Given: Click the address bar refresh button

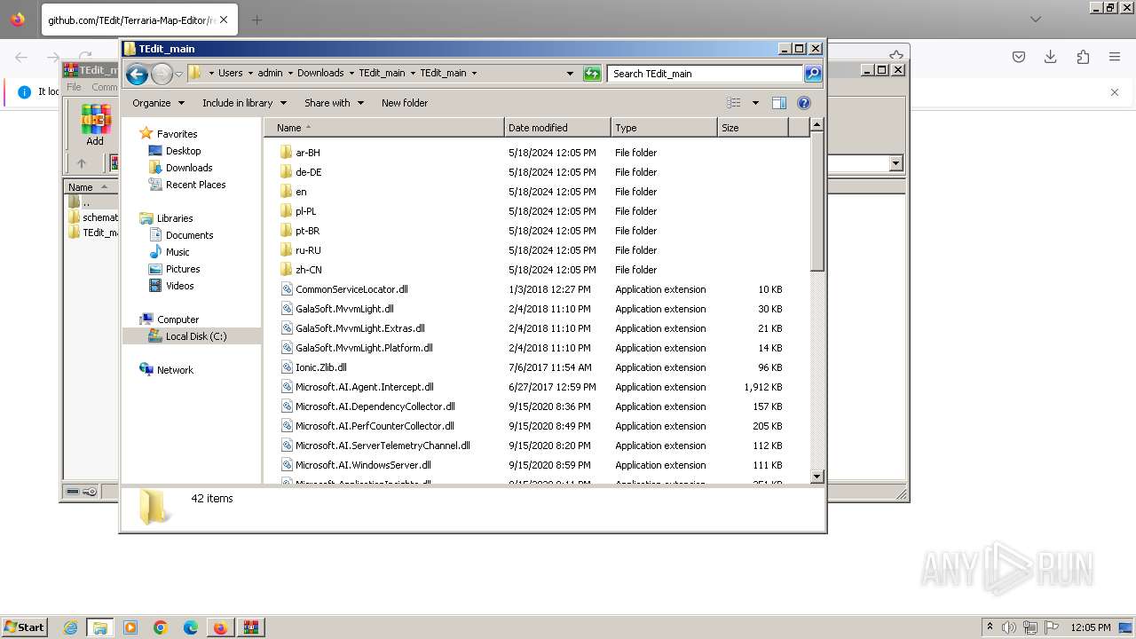Looking at the screenshot, I should [592, 74].
